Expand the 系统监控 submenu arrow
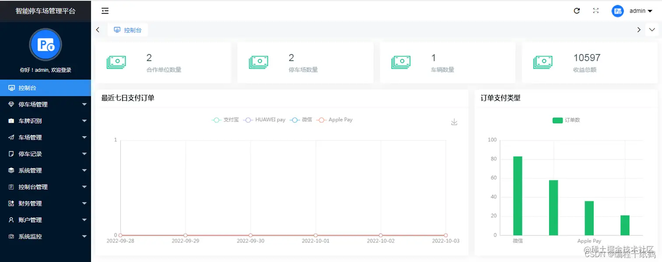662x262 pixels. pos(85,237)
